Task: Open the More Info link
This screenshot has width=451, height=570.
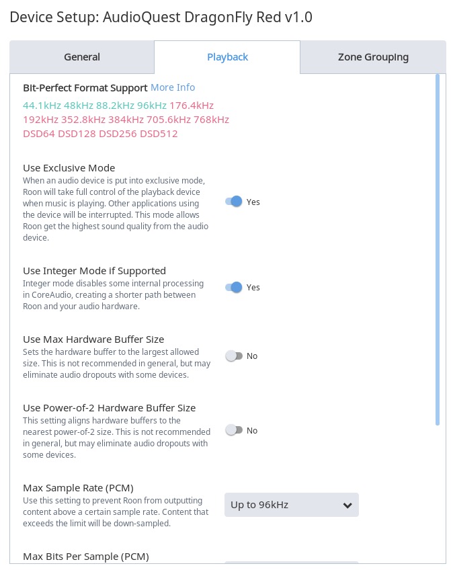Action: (x=173, y=87)
